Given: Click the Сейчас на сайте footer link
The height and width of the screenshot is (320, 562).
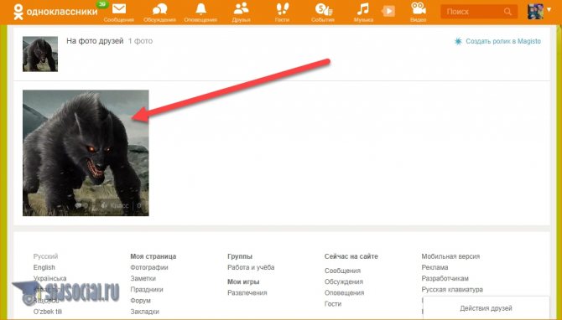Looking at the screenshot, I should pyautogui.click(x=351, y=256).
